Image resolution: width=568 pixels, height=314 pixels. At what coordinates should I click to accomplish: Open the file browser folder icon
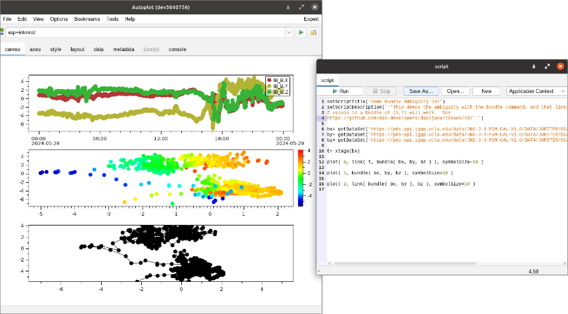point(313,33)
